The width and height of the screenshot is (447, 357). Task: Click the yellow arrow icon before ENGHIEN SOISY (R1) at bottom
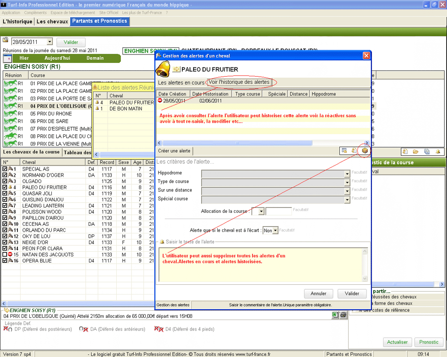point(6,310)
